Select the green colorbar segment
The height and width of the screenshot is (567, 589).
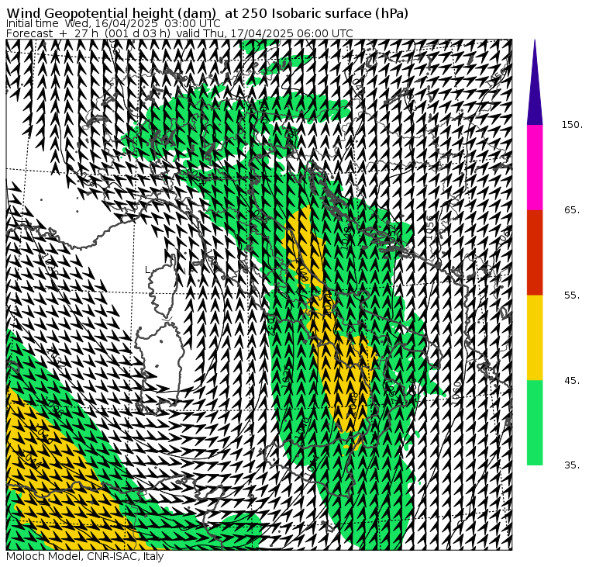[535, 423]
